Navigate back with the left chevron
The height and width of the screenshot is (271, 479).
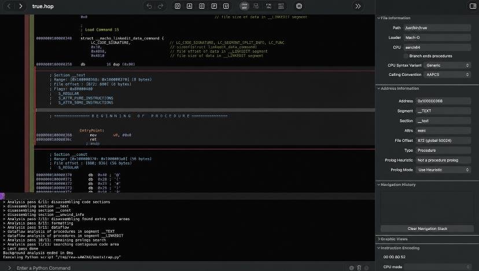pyautogui.click(x=9, y=6)
